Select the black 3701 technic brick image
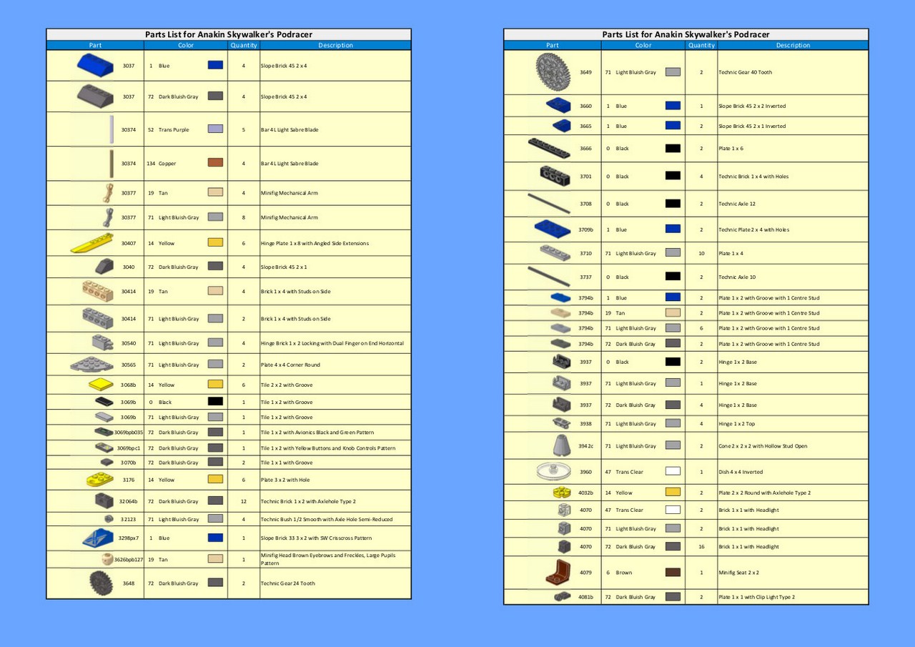This screenshot has height=647, width=915. pos(555,176)
